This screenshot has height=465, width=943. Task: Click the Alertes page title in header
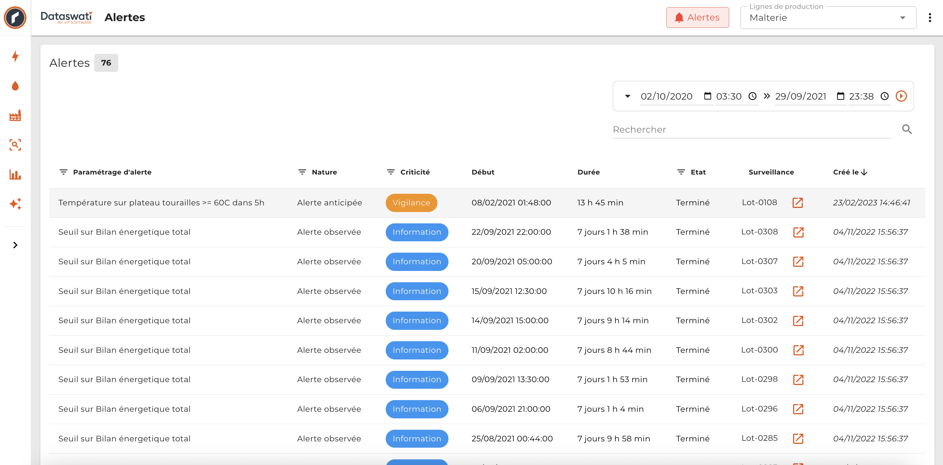(x=125, y=17)
